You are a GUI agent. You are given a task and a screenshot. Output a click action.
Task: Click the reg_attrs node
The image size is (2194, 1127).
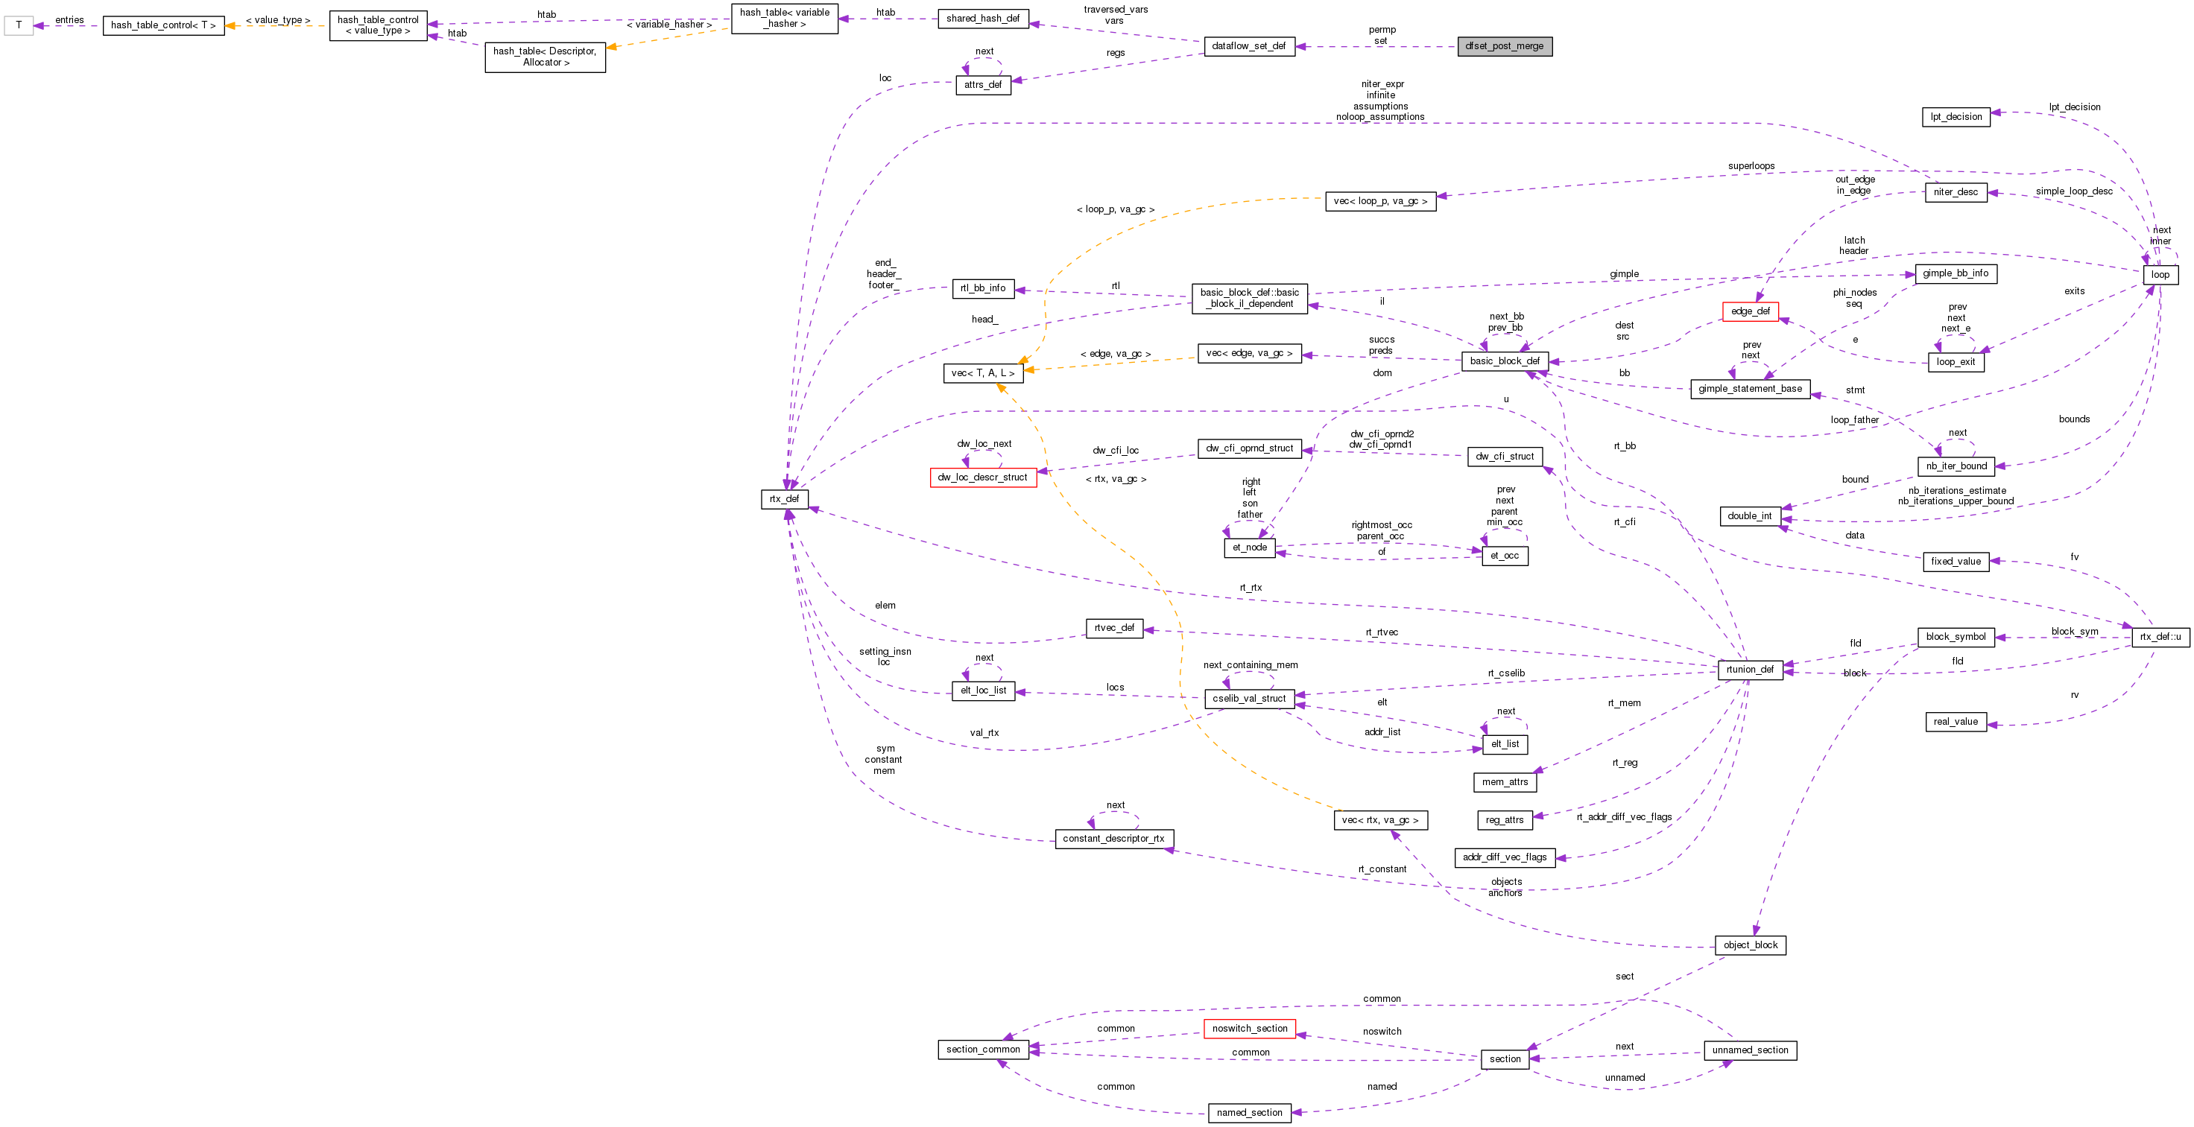coord(1504,821)
